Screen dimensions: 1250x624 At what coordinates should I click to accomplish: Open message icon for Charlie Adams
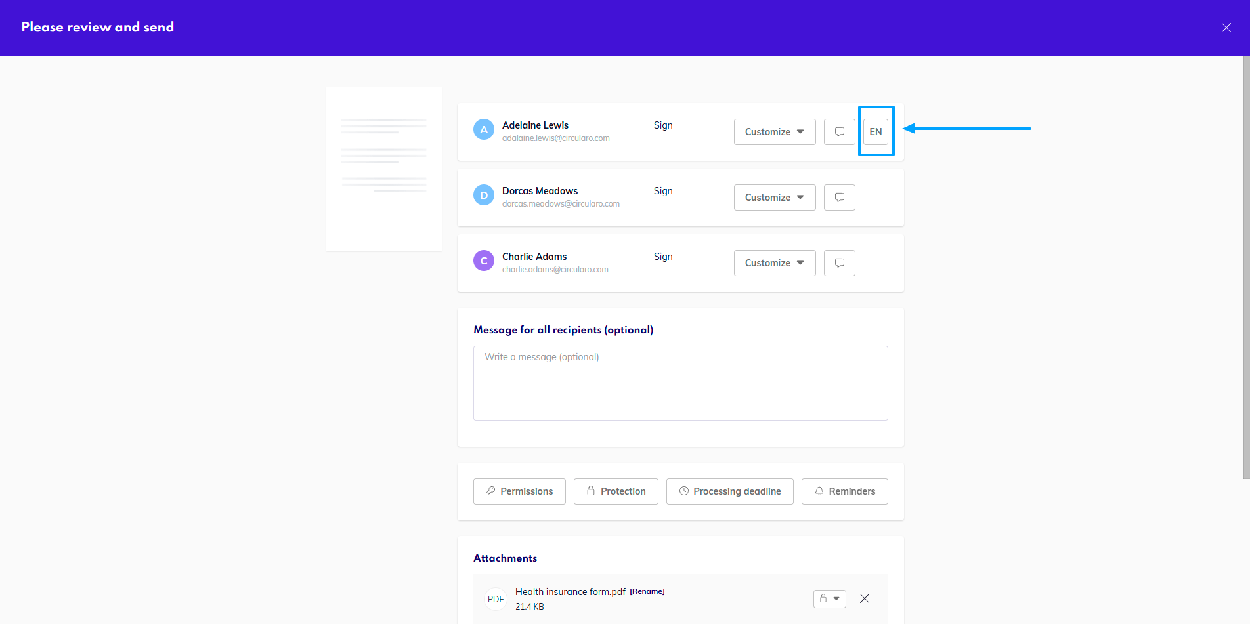(x=839, y=263)
